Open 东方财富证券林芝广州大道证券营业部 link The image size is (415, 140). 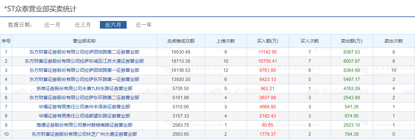pyautogui.click(x=84, y=134)
